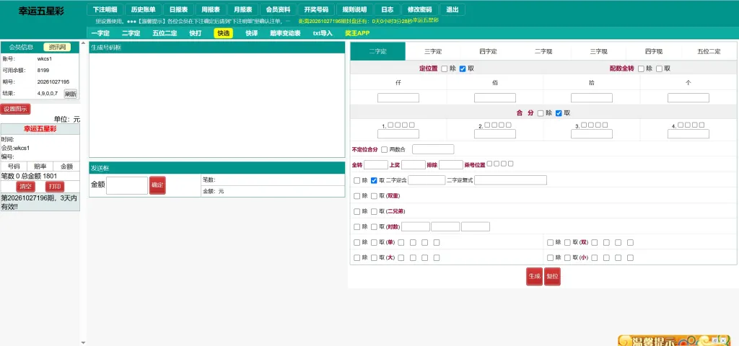Switch to 一字定 submenu
The width and height of the screenshot is (739, 346).
pos(100,33)
